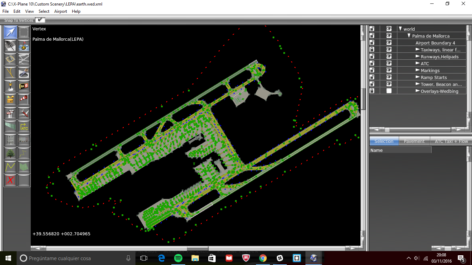Choose the Forest tree tool
The height and width of the screenshot is (265, 472).
coord(10,154)
